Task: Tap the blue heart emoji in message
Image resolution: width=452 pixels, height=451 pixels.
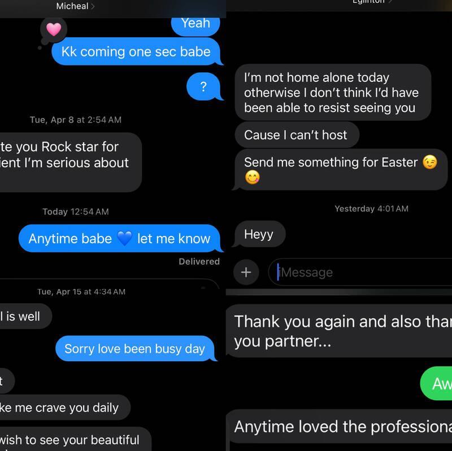Action: click(x=124, y=238)
